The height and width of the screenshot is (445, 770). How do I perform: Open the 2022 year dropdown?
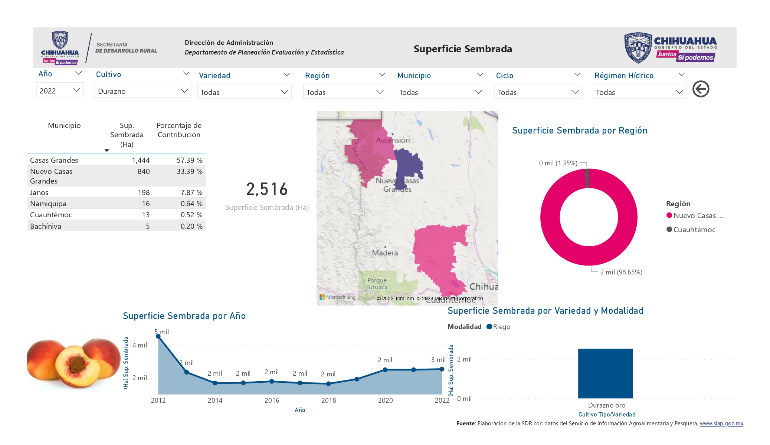60,90
